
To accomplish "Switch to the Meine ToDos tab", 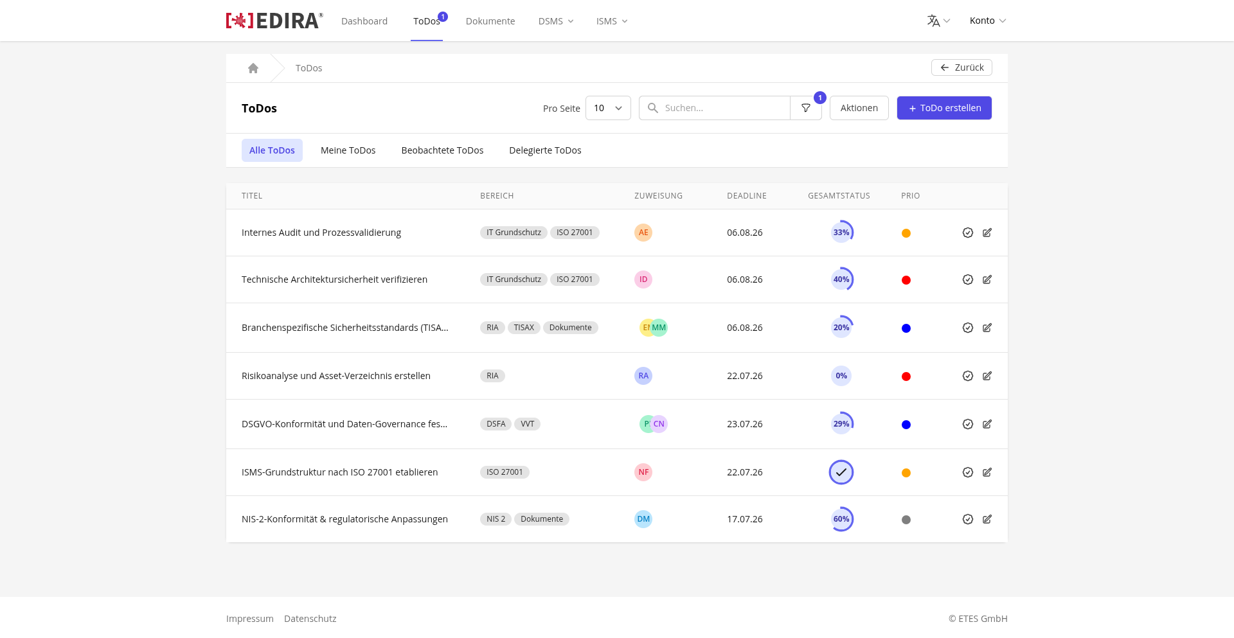I will (348, 150).
